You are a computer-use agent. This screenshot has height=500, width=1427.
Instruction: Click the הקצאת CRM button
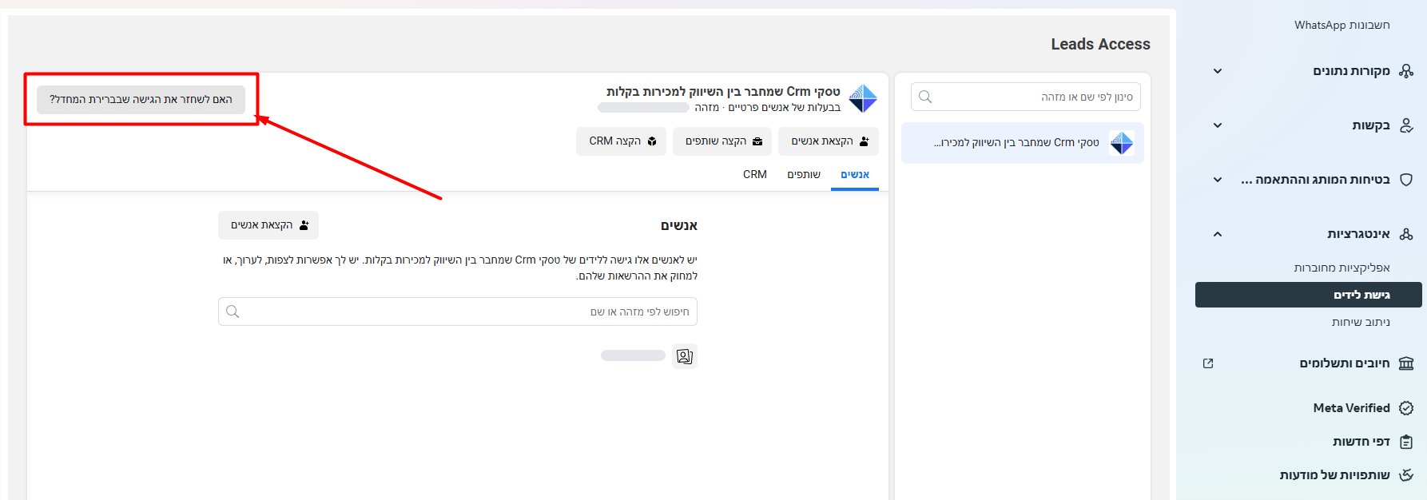pyautogui.click(x=621, y=141)
